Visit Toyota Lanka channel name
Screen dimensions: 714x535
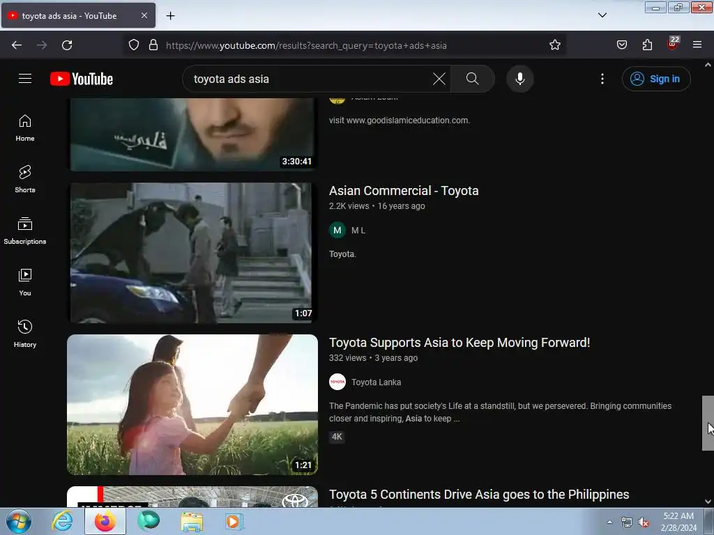[376, 382]
